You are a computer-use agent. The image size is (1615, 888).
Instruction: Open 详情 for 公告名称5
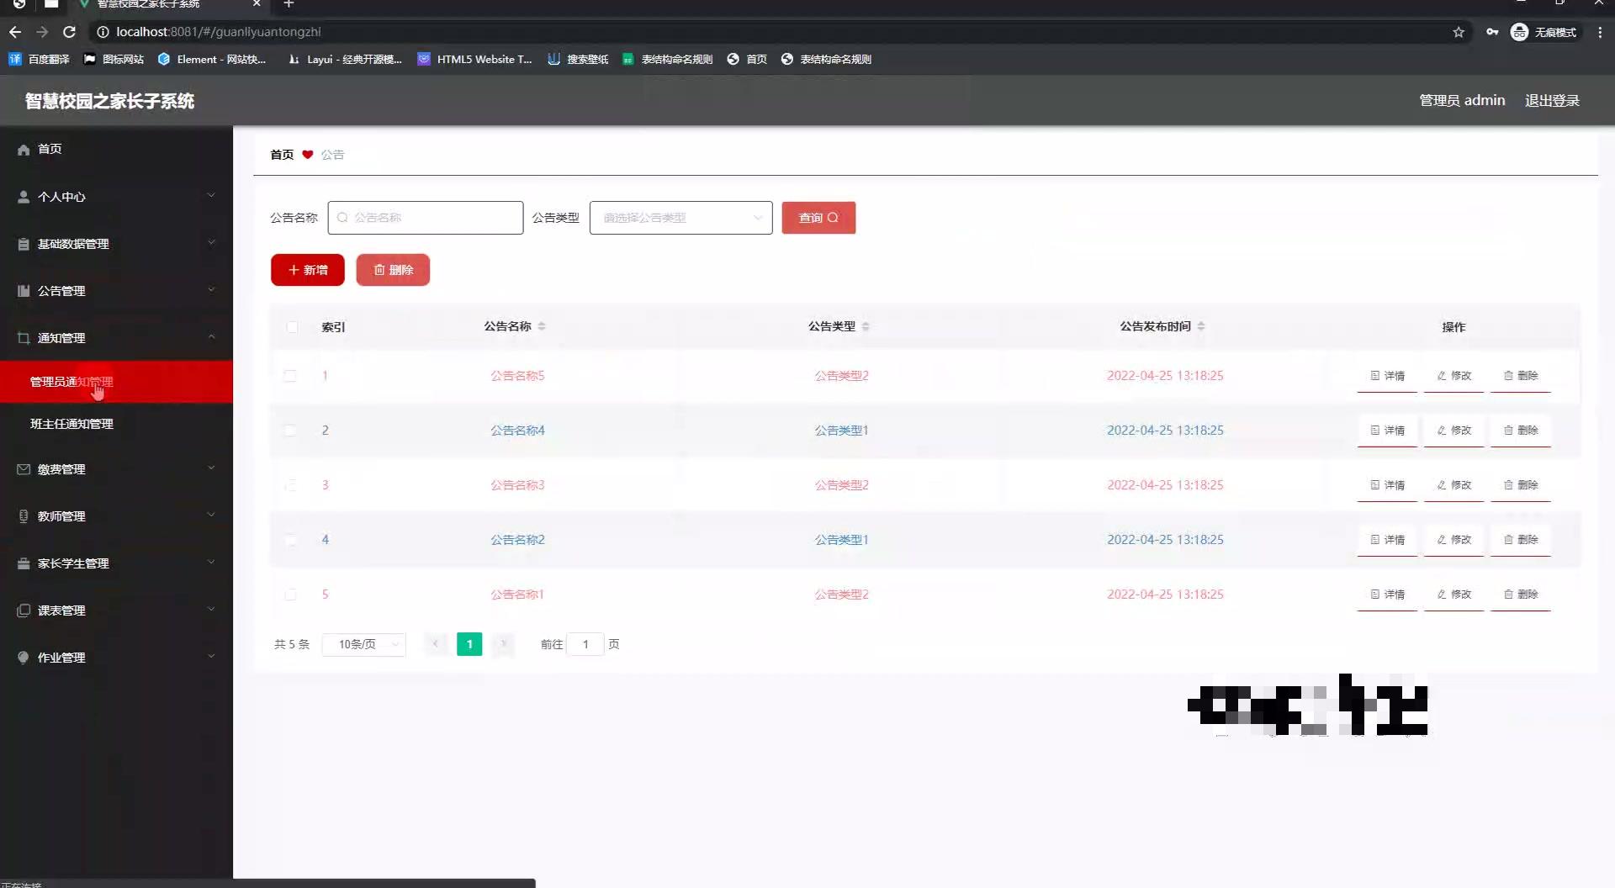point(1387,376)
